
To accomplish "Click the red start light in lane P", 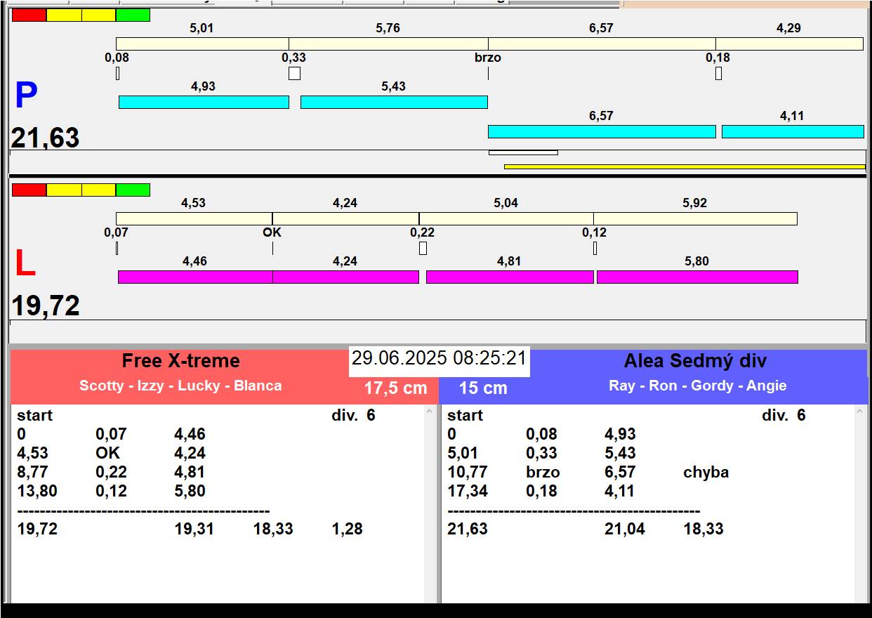I will (x=29, y=15).
